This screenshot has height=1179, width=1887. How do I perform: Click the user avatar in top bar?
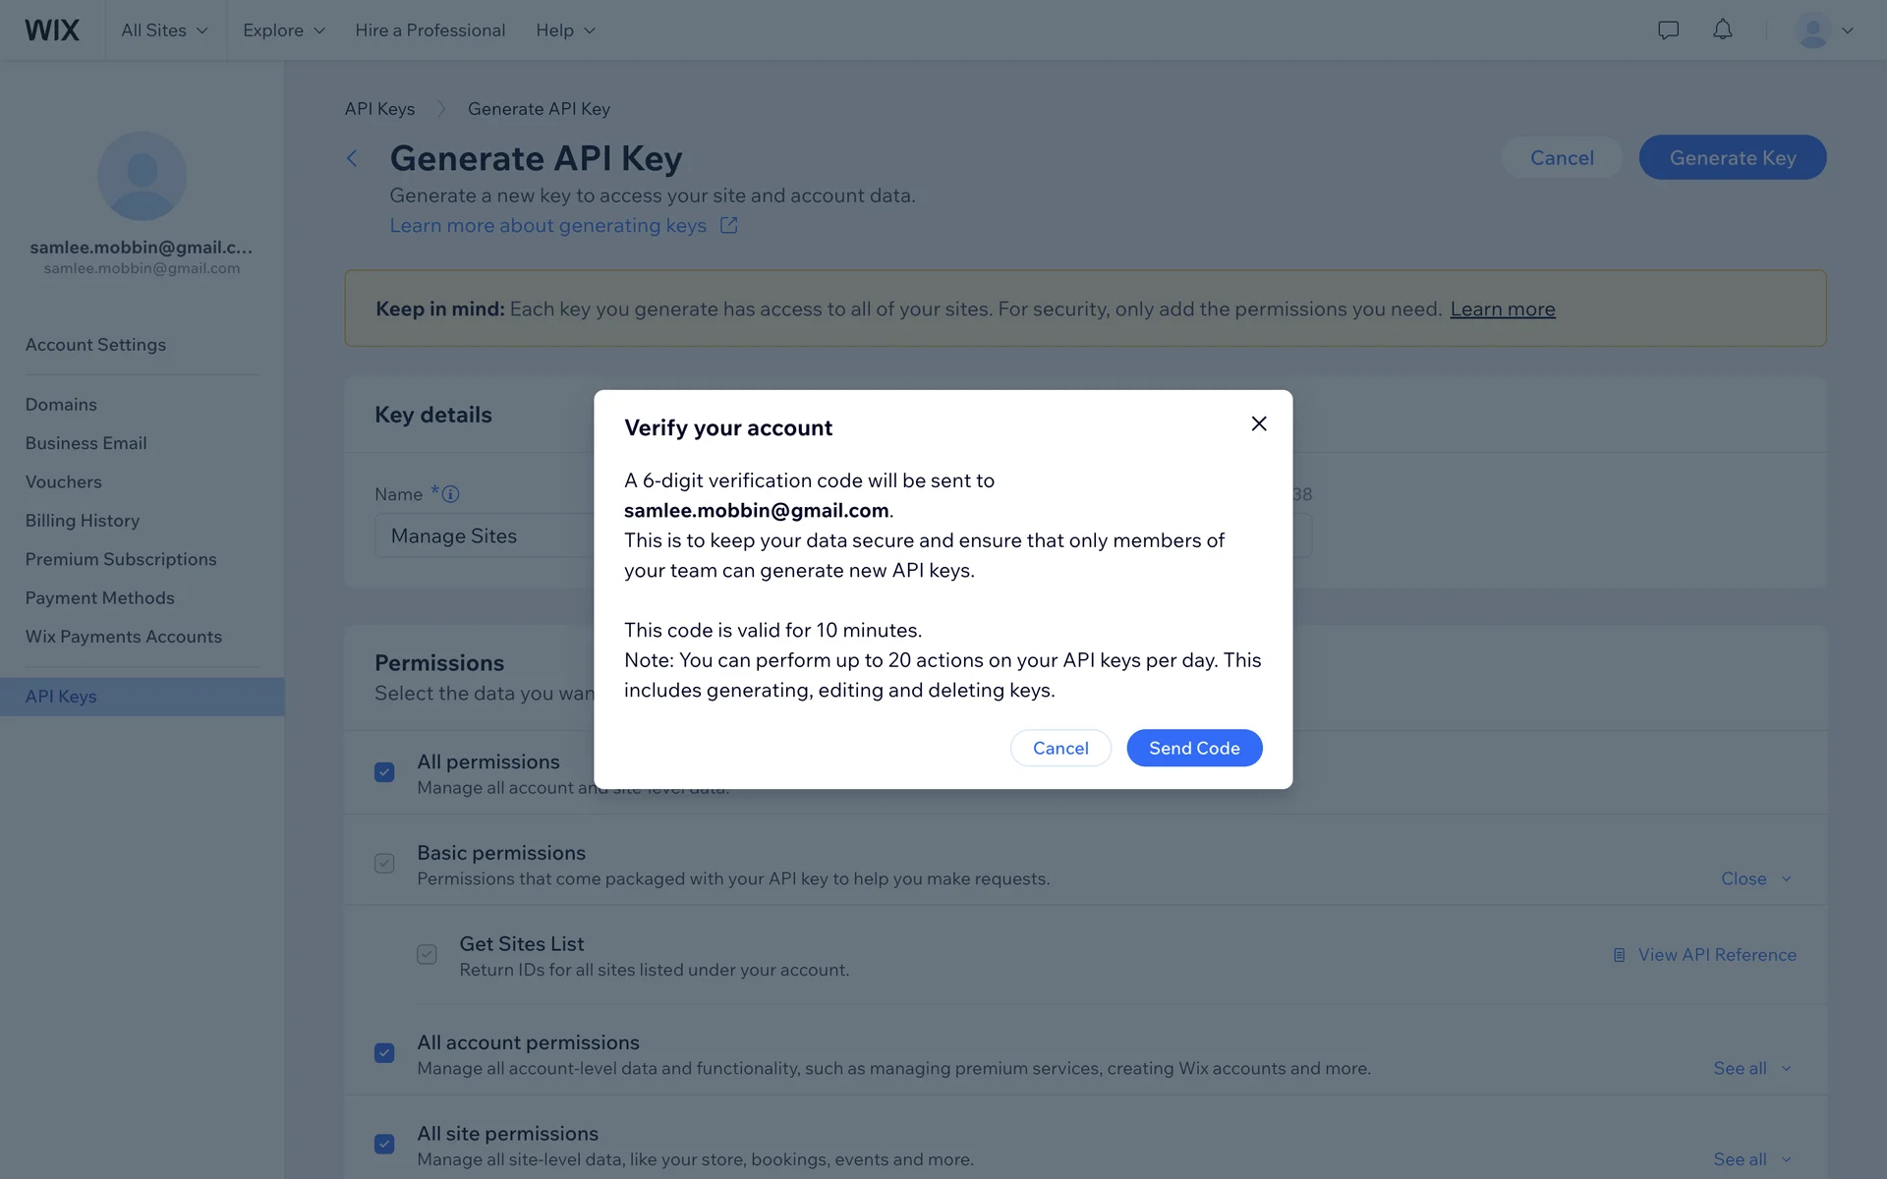(1812, 30)
